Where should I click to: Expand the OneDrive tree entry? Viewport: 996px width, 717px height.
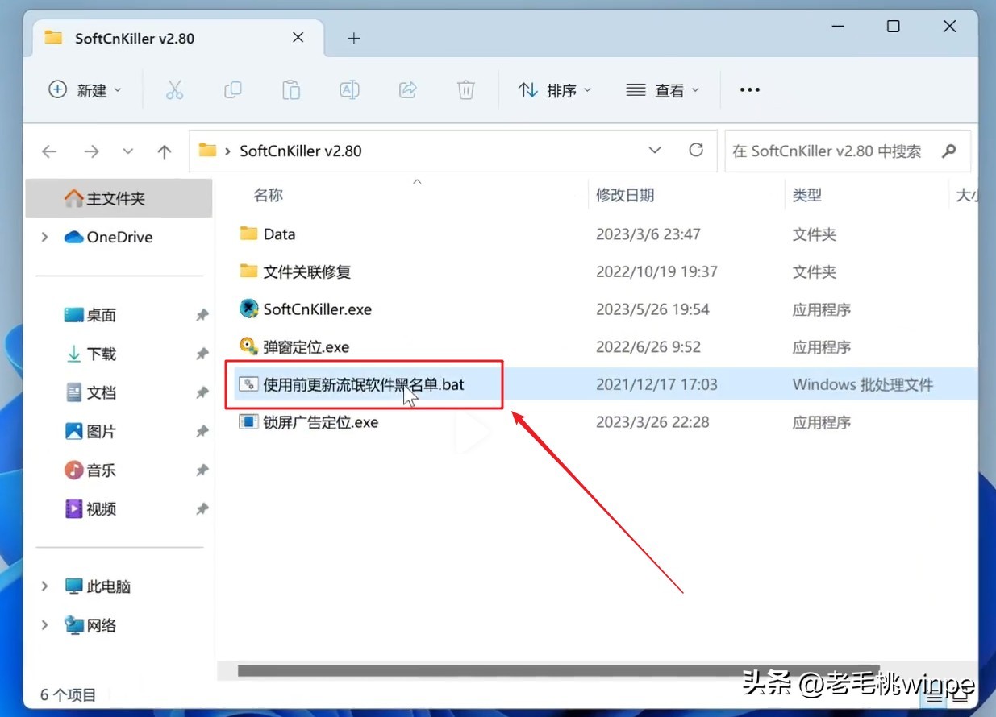[x=46, y=237]
